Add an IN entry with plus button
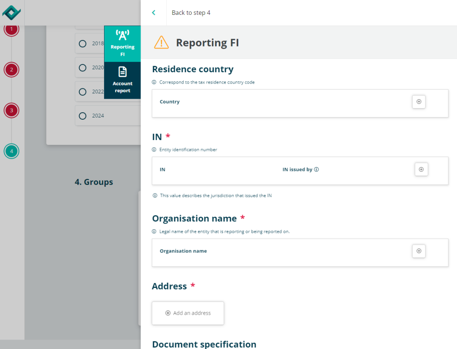This screenshot has width=457, height=349. [421, 169]
